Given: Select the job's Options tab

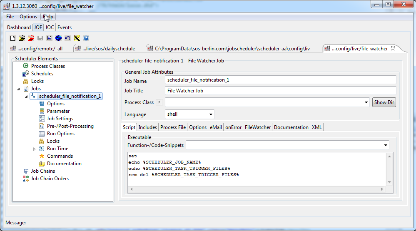Looking at the screenshot, I should pyautogui.click(x=198, y=127).
